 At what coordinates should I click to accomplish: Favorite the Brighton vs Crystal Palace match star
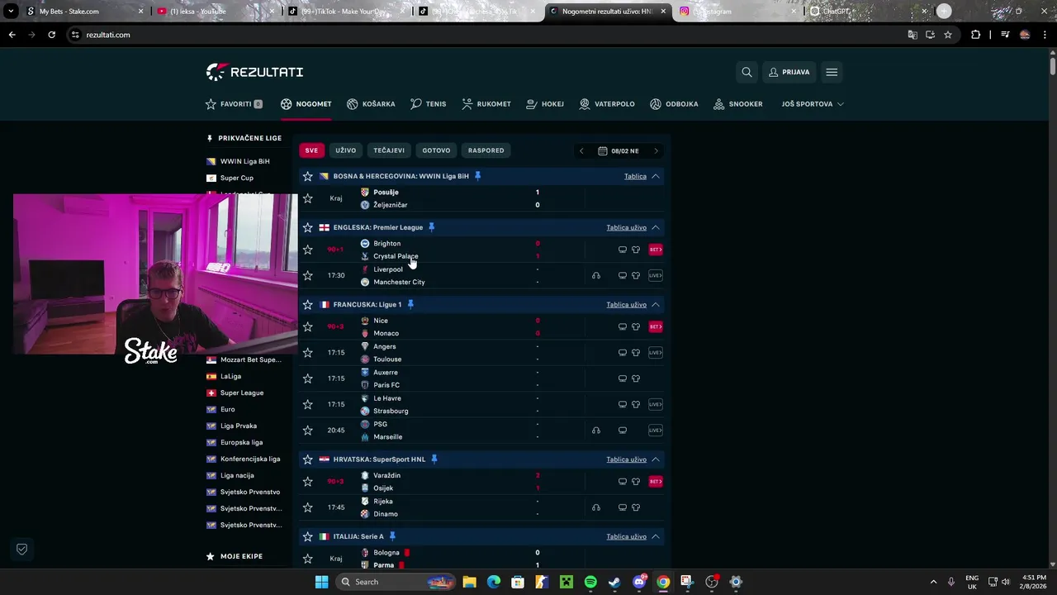coord(308,250)
